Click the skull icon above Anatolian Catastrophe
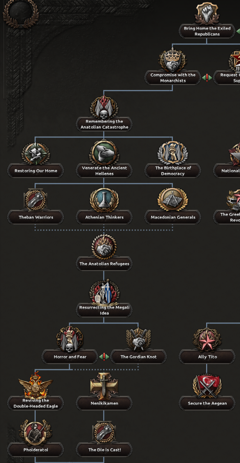This screenshot has width=240, height=463. [104, 108]
